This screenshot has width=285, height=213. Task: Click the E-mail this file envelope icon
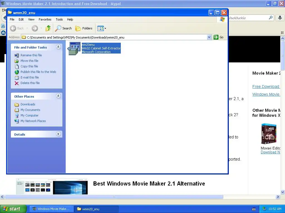(16, 78)
